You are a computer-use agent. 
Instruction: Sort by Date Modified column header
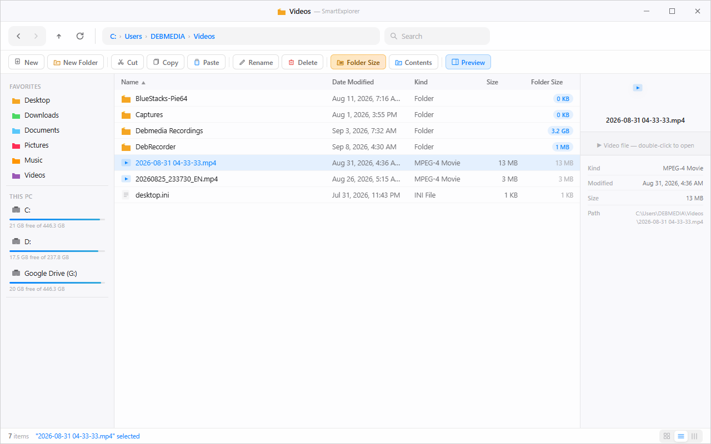353,82
